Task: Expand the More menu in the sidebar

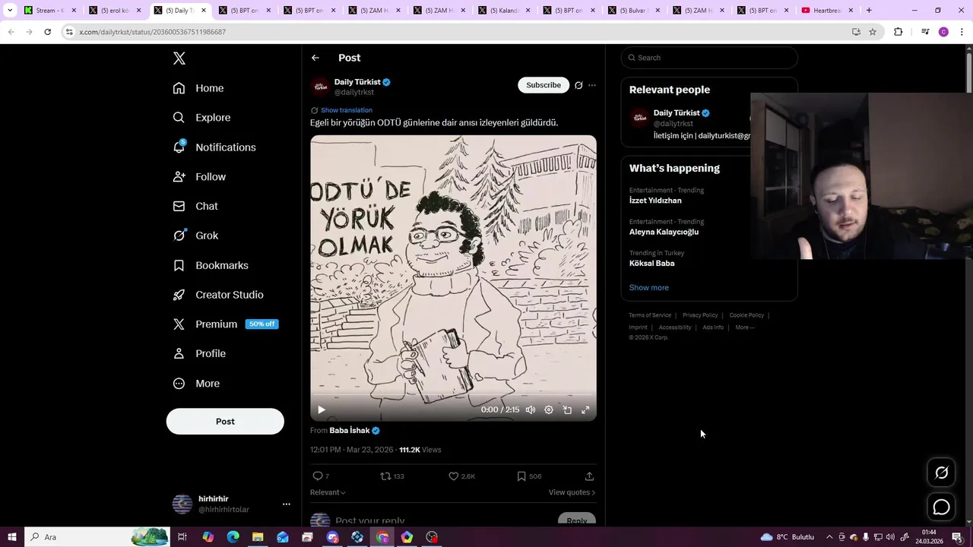Action: 196,384
